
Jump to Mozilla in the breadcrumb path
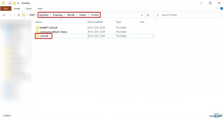coord(72,15)
